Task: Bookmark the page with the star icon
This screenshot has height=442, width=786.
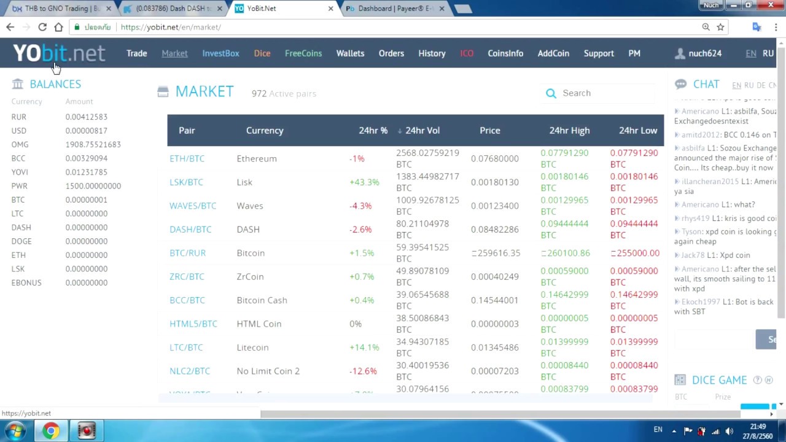Action: click(x=720, y=27)
